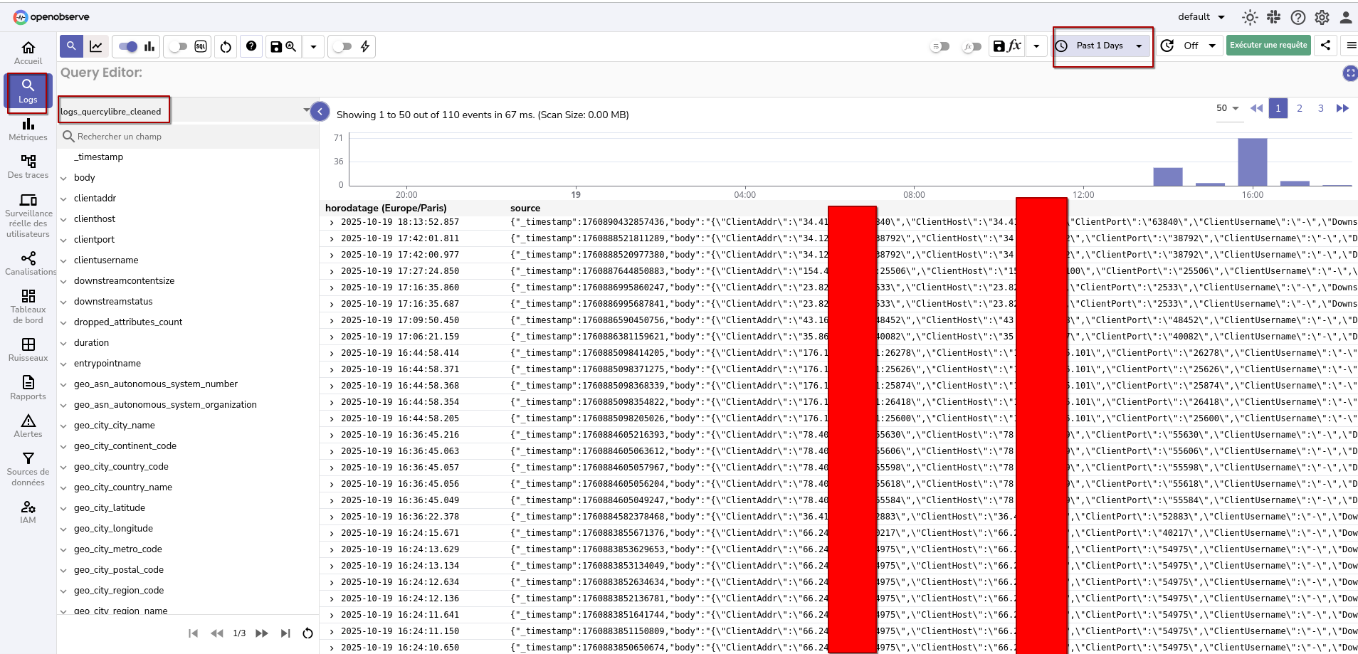Click the Rechercher un champ search field
The image size is (1358, 654).
click(x=189, y=137)
